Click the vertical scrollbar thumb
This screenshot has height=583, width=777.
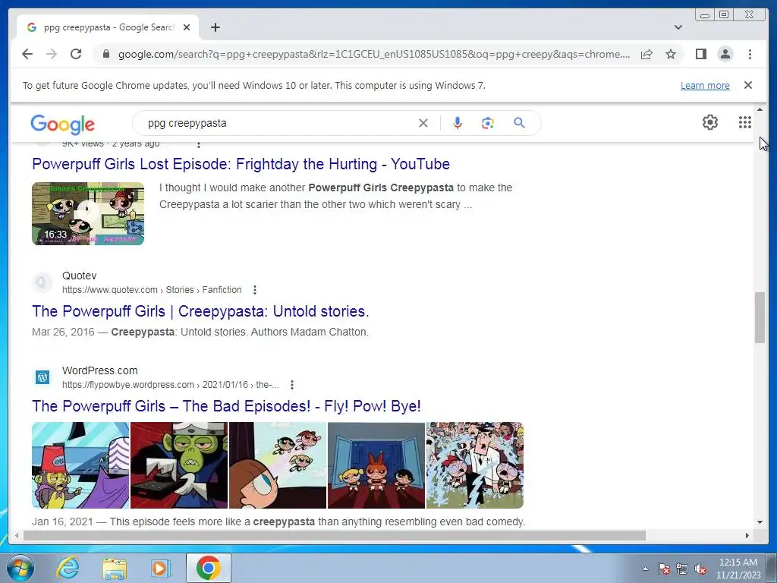(x=760, y=318)
